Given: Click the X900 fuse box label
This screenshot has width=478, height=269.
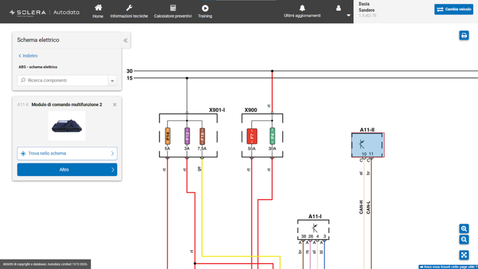Looking at the screenshot, I should click(251, 110).
